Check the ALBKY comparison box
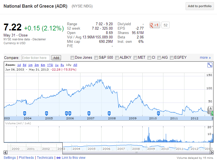The image size is (217, 164). click(117, 58)
